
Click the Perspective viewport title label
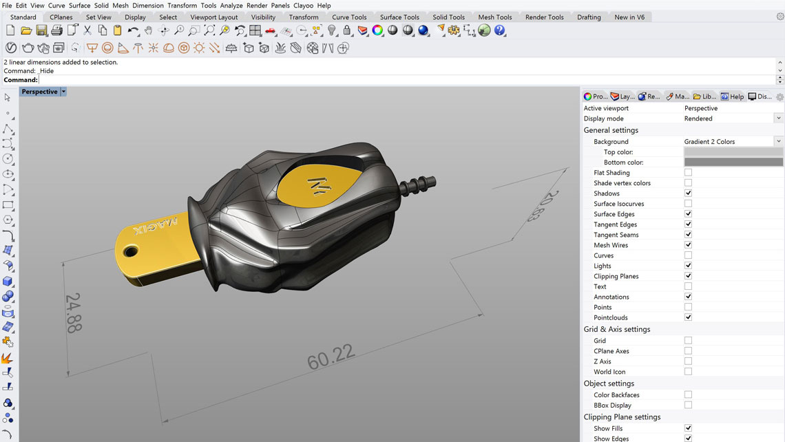coord(39,92)
